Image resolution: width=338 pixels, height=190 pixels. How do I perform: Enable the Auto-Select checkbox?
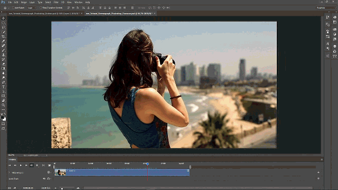point(13,8)
